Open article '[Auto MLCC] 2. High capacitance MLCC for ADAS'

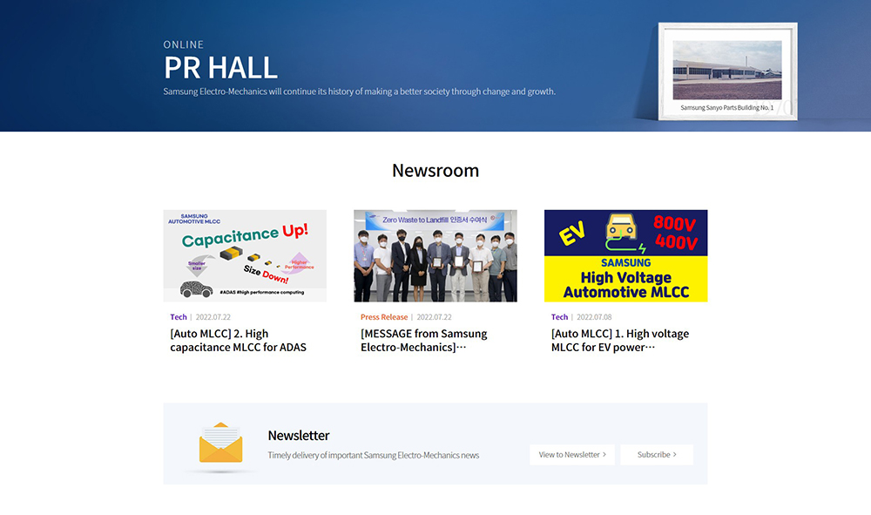pyautogui.click(x=239, y=340)
